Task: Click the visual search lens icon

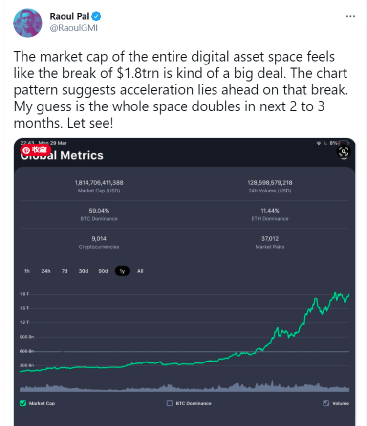Action: pyautogui.click(x=344, y=151)
